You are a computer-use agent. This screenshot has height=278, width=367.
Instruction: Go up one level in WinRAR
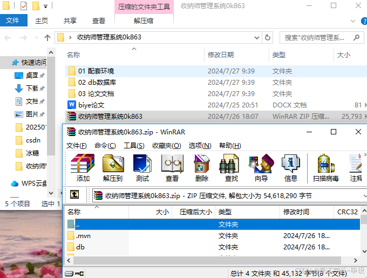click(x=74, y=194)
